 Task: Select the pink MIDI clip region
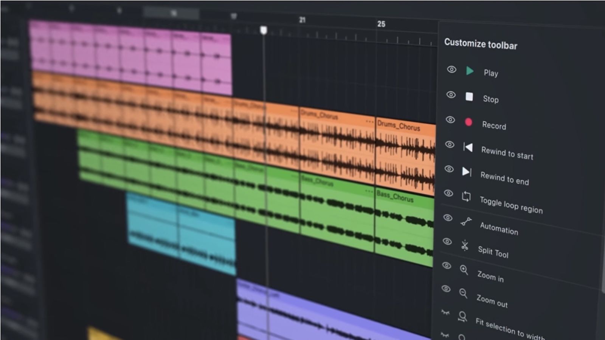pyautogui.click(x=130, y=57)
